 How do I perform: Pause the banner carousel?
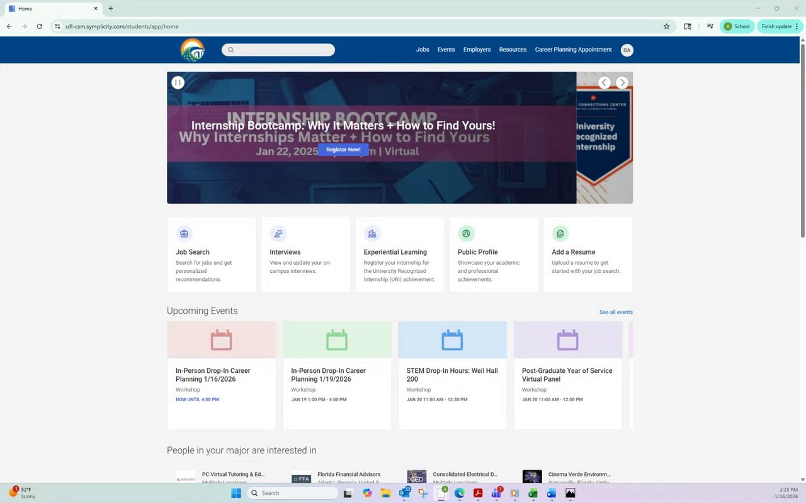click(x=178, y=82)
